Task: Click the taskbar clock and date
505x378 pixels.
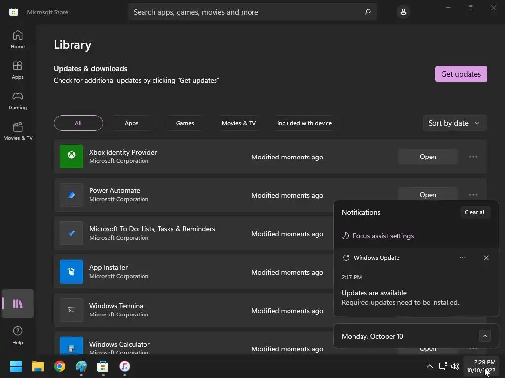Action: (481, 366)
